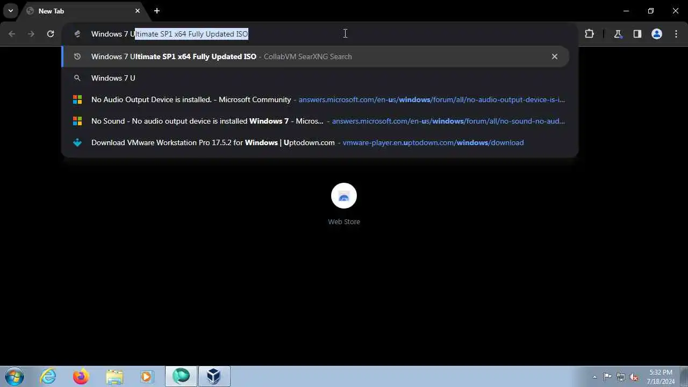Click the Show desktop strip on the taskbar
This screenshot has width=688, height=387.
coord(684,377)
